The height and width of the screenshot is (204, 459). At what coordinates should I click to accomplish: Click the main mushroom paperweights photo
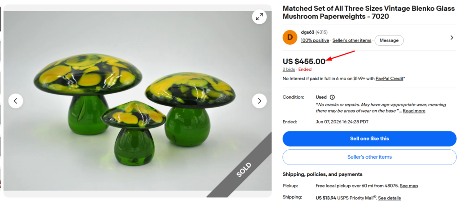pyautogui.click(x=138, y=101)
